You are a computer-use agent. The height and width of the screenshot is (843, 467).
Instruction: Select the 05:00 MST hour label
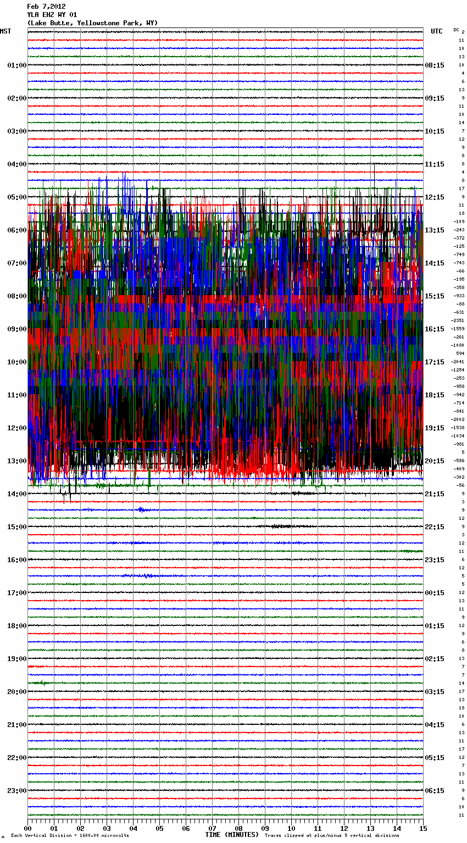tap(17, 197)
